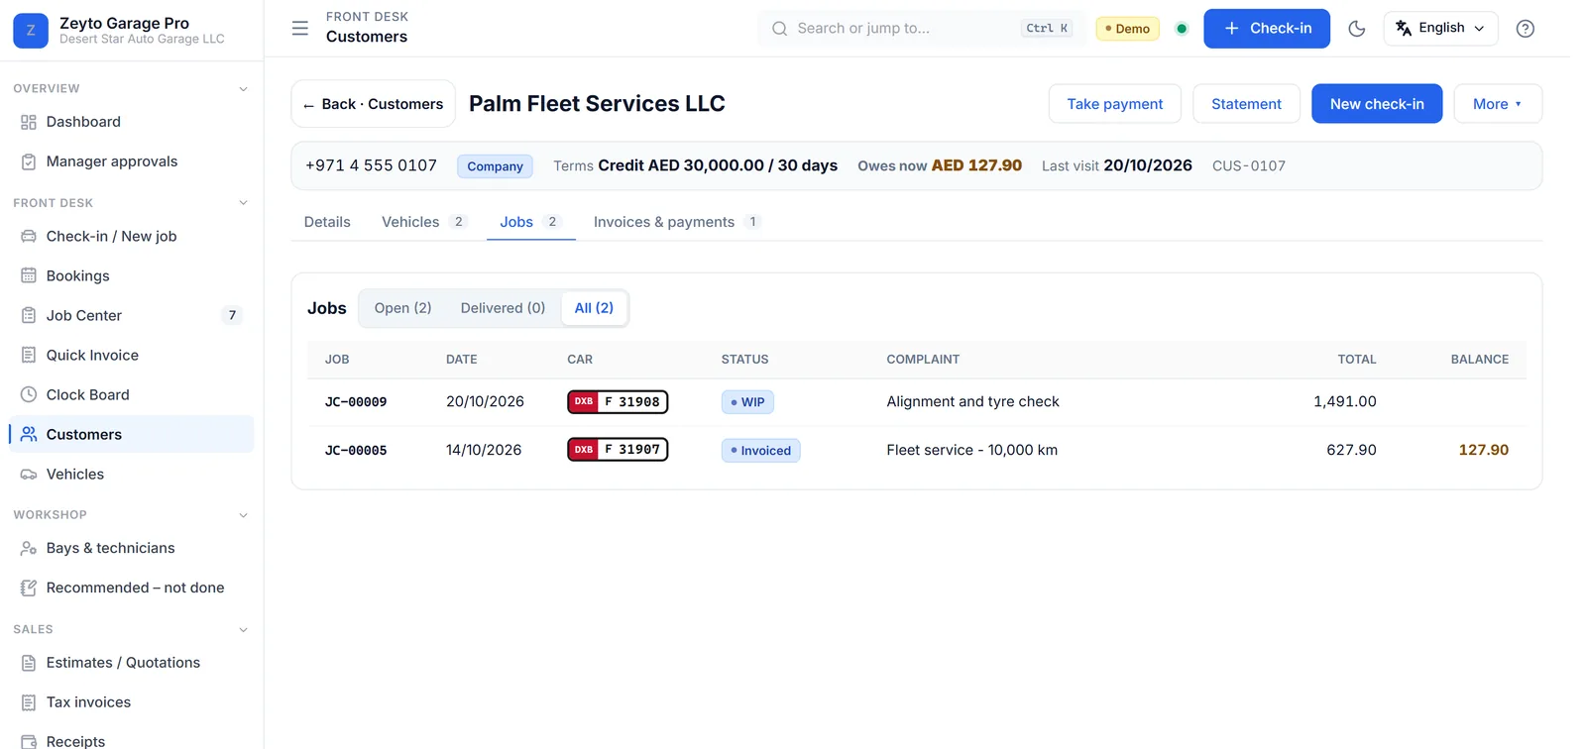Screen dimensions: 1586x749
Task: Open the Invoices & payments tab
Action: coord(677,222)
